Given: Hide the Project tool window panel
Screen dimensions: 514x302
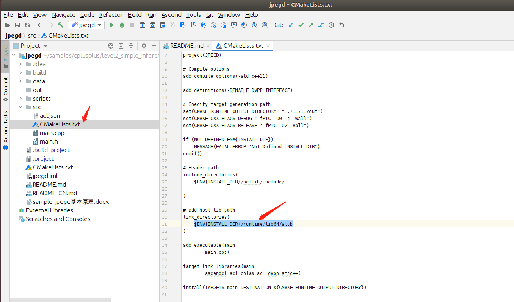Looking at the screenshot, I should coord(154,46).
